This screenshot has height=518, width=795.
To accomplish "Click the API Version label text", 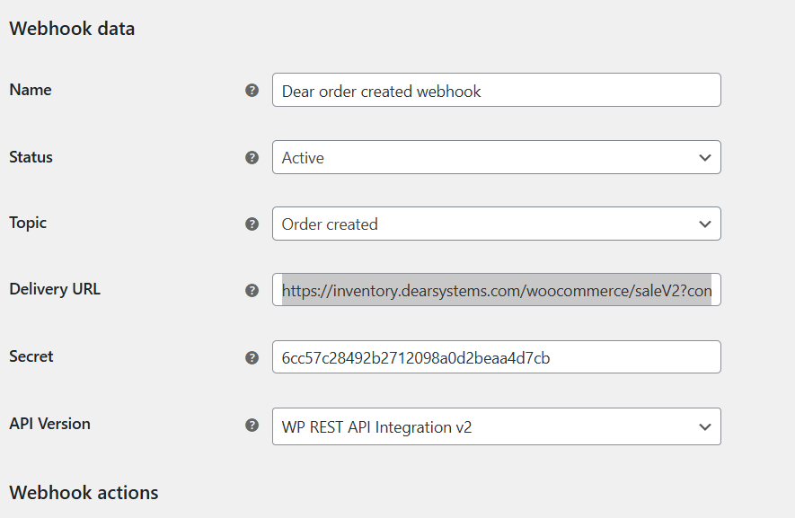I will 49,424.
